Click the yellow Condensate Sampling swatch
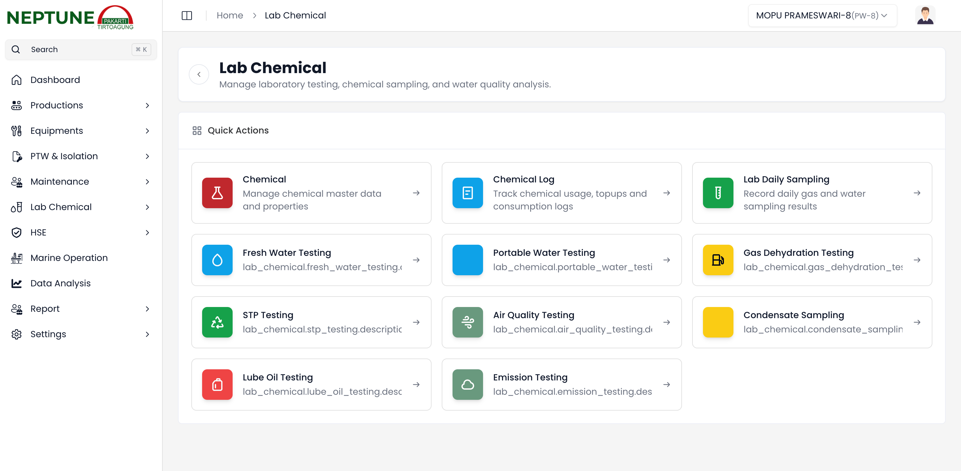Image resolution: width=961 pixels, height=471 pixels. [718, 322]
